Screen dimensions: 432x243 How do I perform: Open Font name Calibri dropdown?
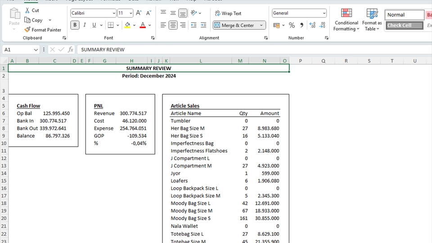114,13
